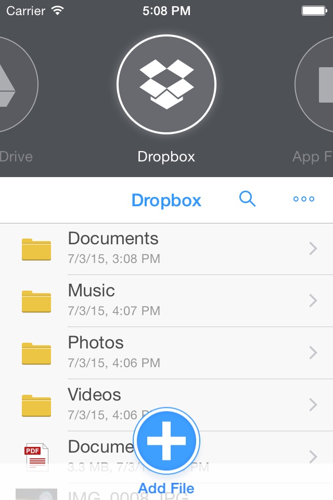
Task: Tap the App F label at right
Action: (313, 157)
